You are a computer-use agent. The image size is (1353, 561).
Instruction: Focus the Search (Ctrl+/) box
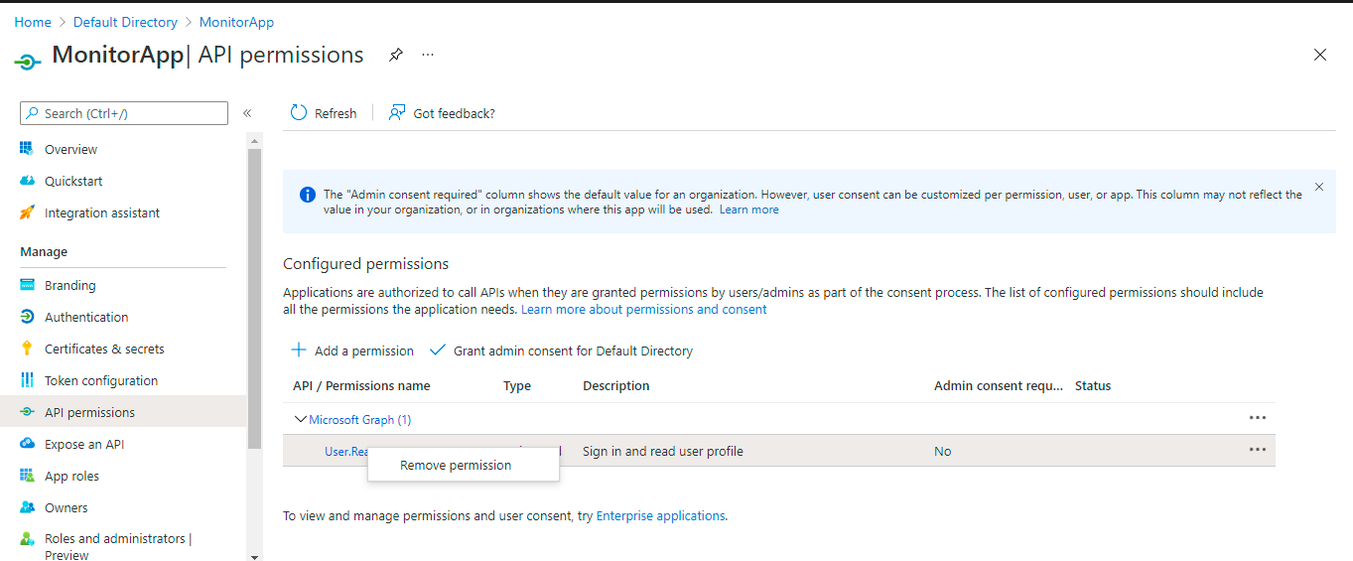pos(124,113)
